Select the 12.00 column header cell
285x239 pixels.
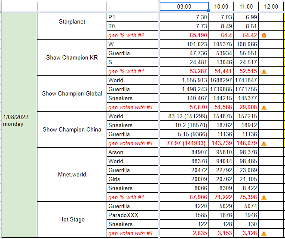pyautogui.click(x=271, y=6)
